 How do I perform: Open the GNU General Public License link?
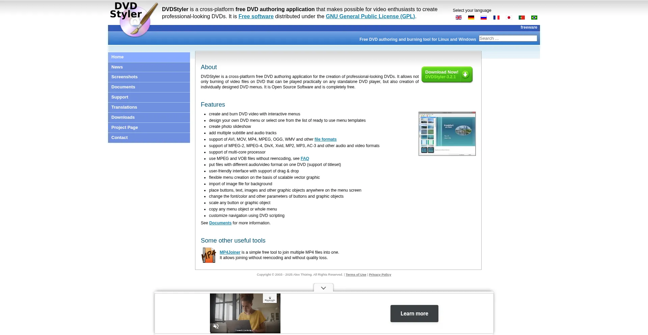[x=370, y=17]
